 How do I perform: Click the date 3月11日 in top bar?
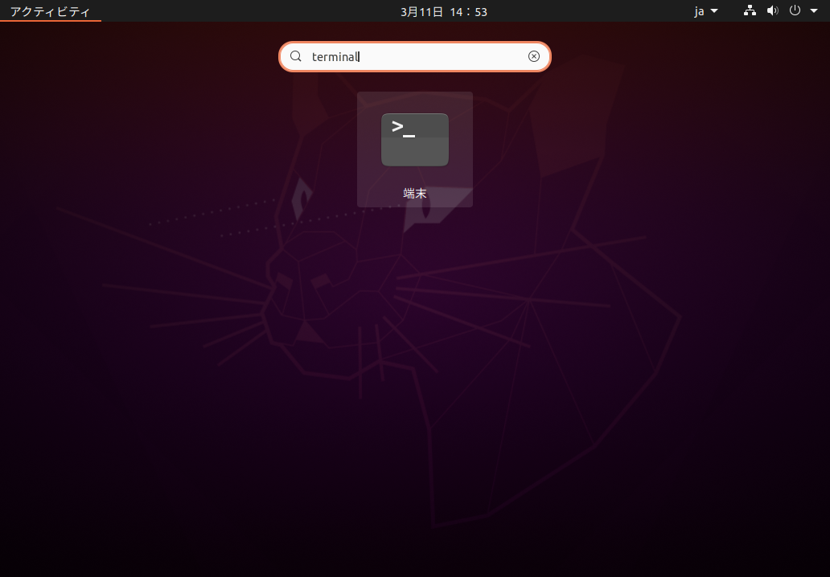coord(421,11)
